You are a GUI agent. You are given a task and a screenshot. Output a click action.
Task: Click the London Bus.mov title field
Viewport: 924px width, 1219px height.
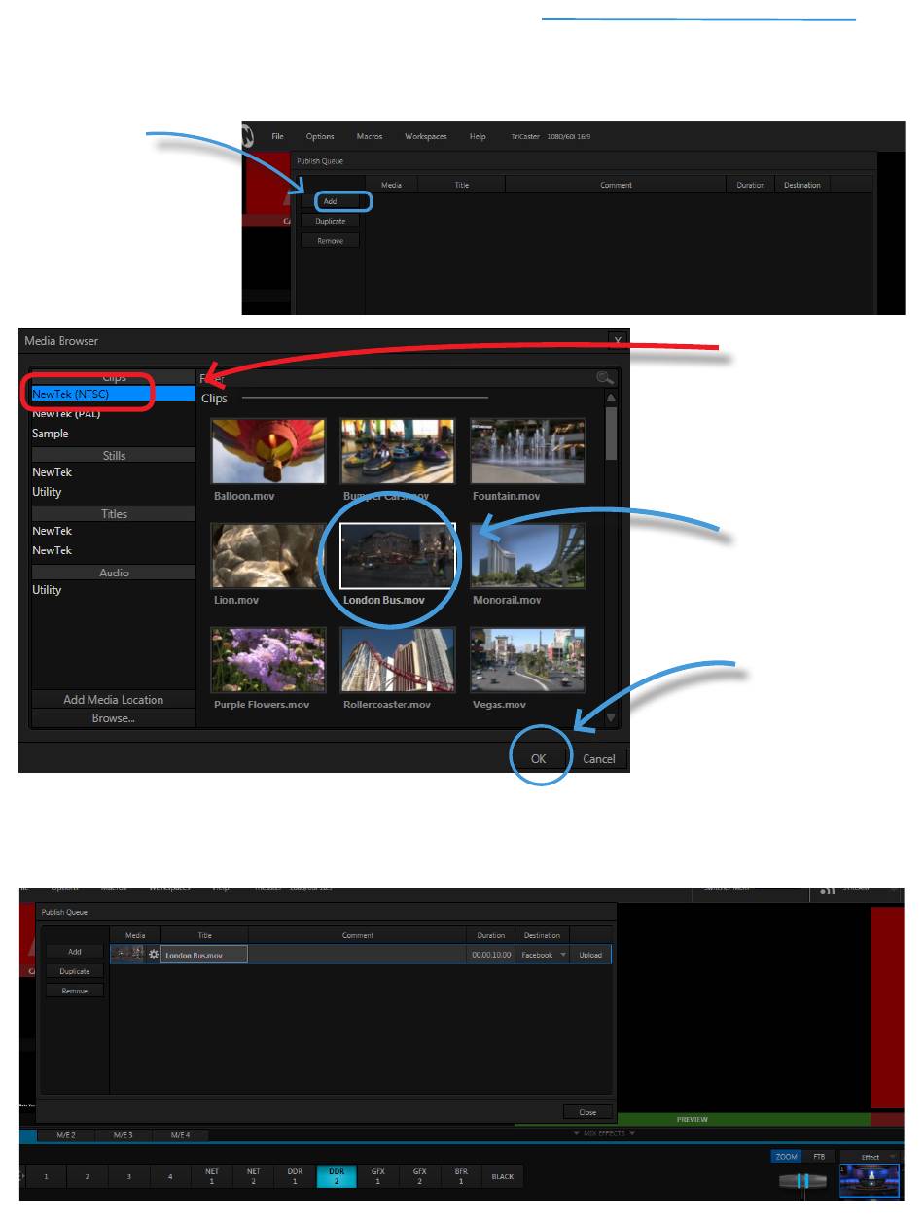click(x=204, y=955)
